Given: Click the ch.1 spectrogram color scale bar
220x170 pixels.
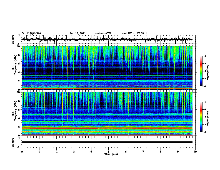Looking at the screenshot, I should pos(201,71).
